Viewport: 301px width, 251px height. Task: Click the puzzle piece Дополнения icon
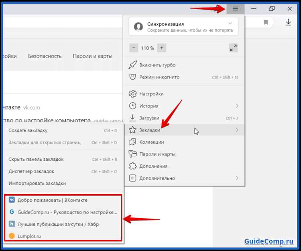133,166
